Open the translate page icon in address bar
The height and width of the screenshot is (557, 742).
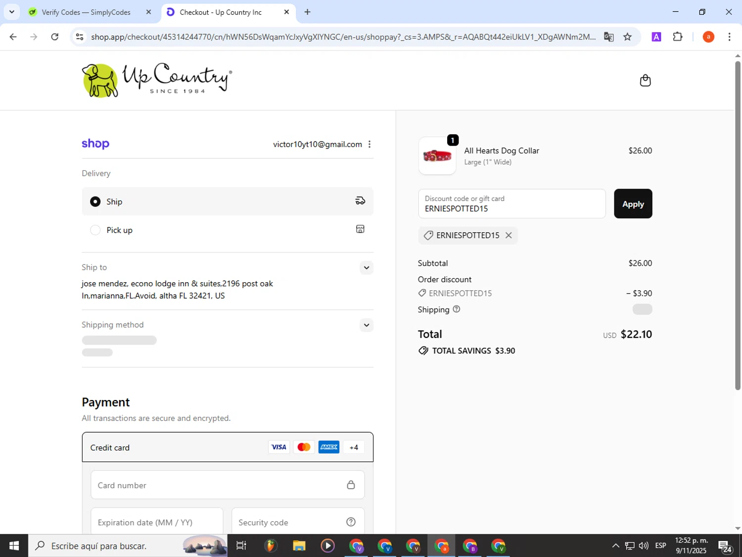(608, 37)
